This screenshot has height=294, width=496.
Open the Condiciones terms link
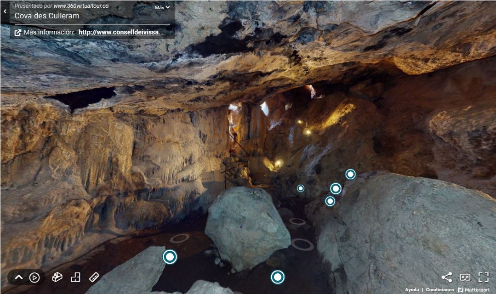coord(440,289)
